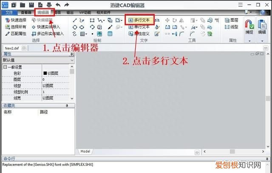The height and width of the screenshot is (173, 272).
Task: Close the New2.dxf tab with its x
Action: [x=24, y=48]
